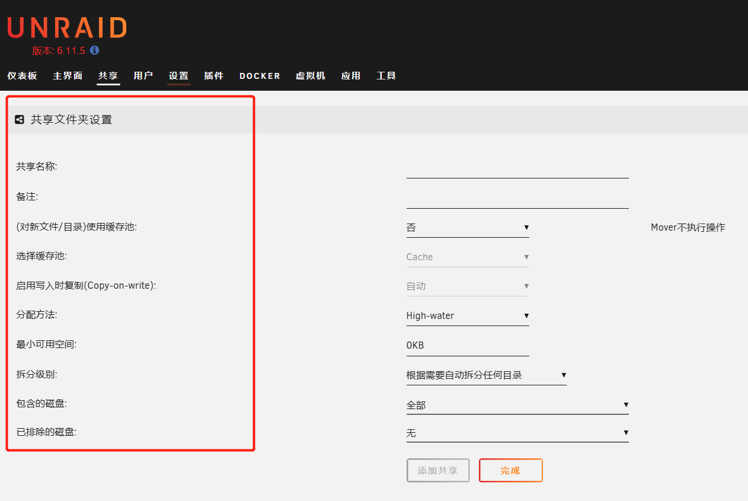Open the 分配方法 High-water dropdown
This screenshot has height=501, width=748.
click(x=467, y=316)
